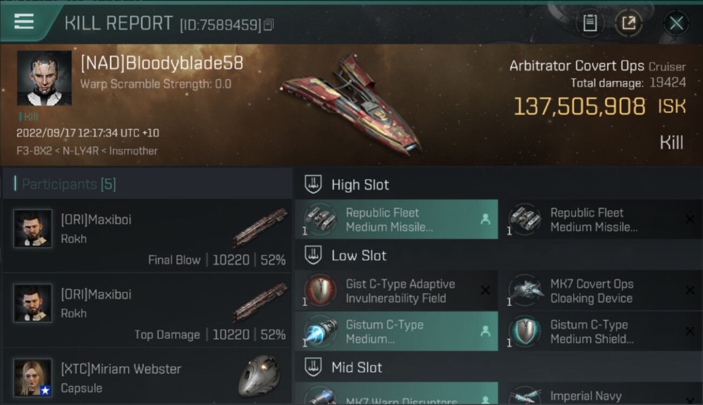Open the Participants [5] tab
The width and height of the screenshot is (703, 405).
[69, 184]
